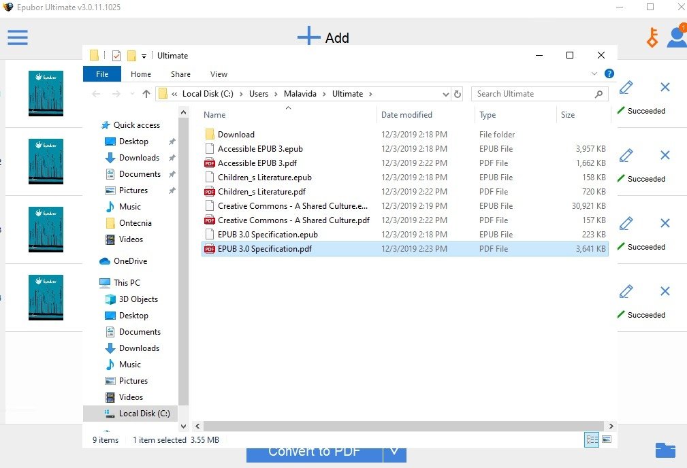Remove the fourth book with its X icon

point(665,291)
